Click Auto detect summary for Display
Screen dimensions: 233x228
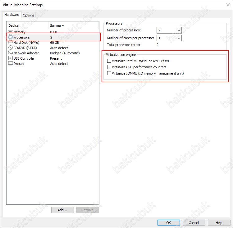[x=59, y=64]
